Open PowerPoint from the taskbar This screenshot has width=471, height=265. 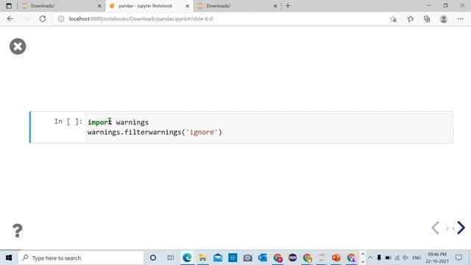tap(336, 258)
